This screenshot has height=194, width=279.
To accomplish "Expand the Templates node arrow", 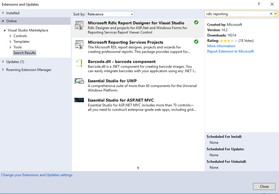I will click(10, 42).
